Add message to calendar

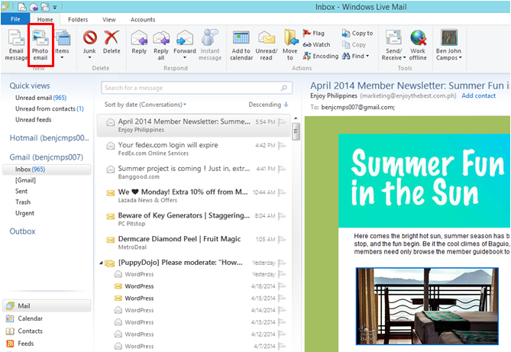point(241,45)
